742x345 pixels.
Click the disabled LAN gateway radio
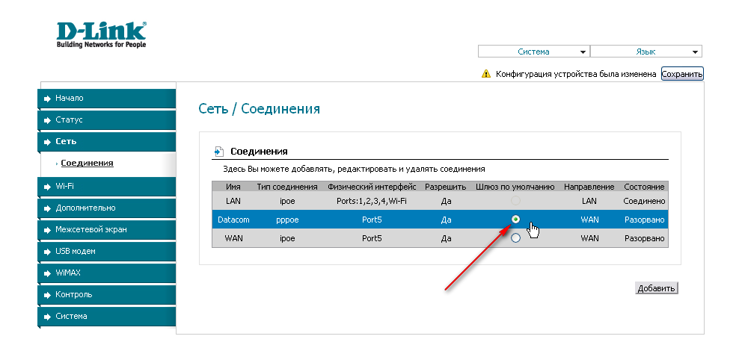[516, 201]
